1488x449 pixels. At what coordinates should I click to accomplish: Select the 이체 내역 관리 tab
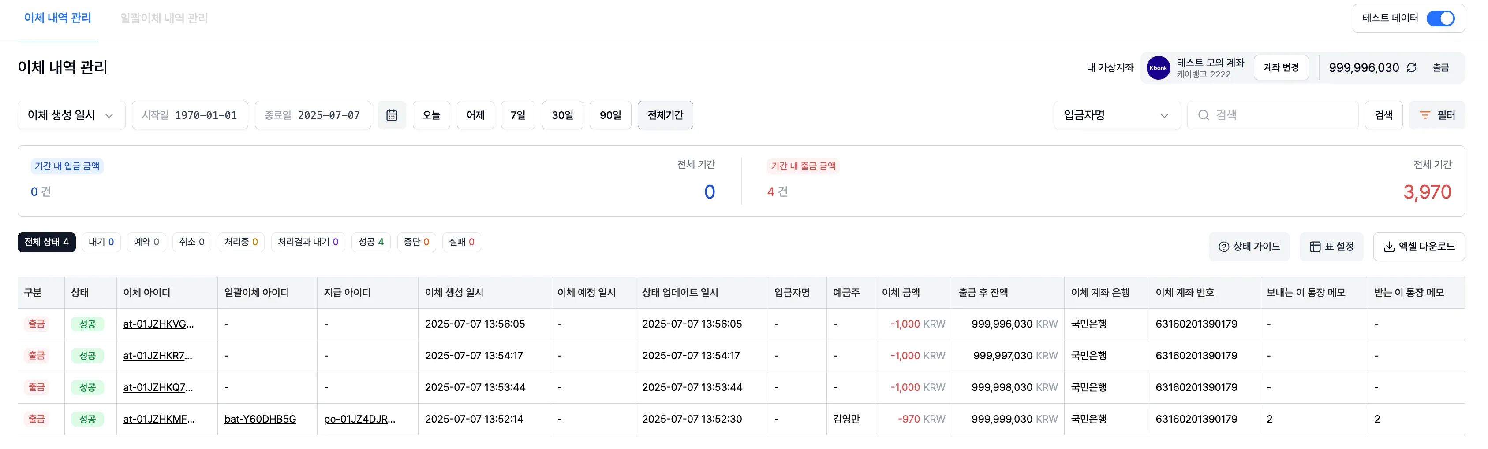[x=57, y=18]
